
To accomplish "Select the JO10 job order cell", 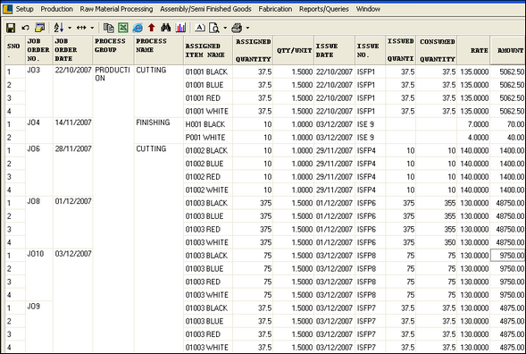I will pos(39,274).
